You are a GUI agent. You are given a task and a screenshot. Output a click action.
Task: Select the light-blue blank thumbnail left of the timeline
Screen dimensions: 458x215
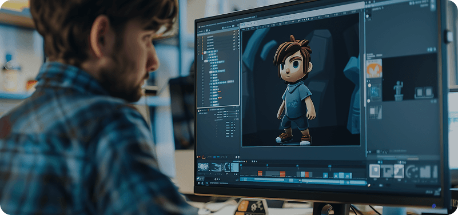[x=235, y=168]
